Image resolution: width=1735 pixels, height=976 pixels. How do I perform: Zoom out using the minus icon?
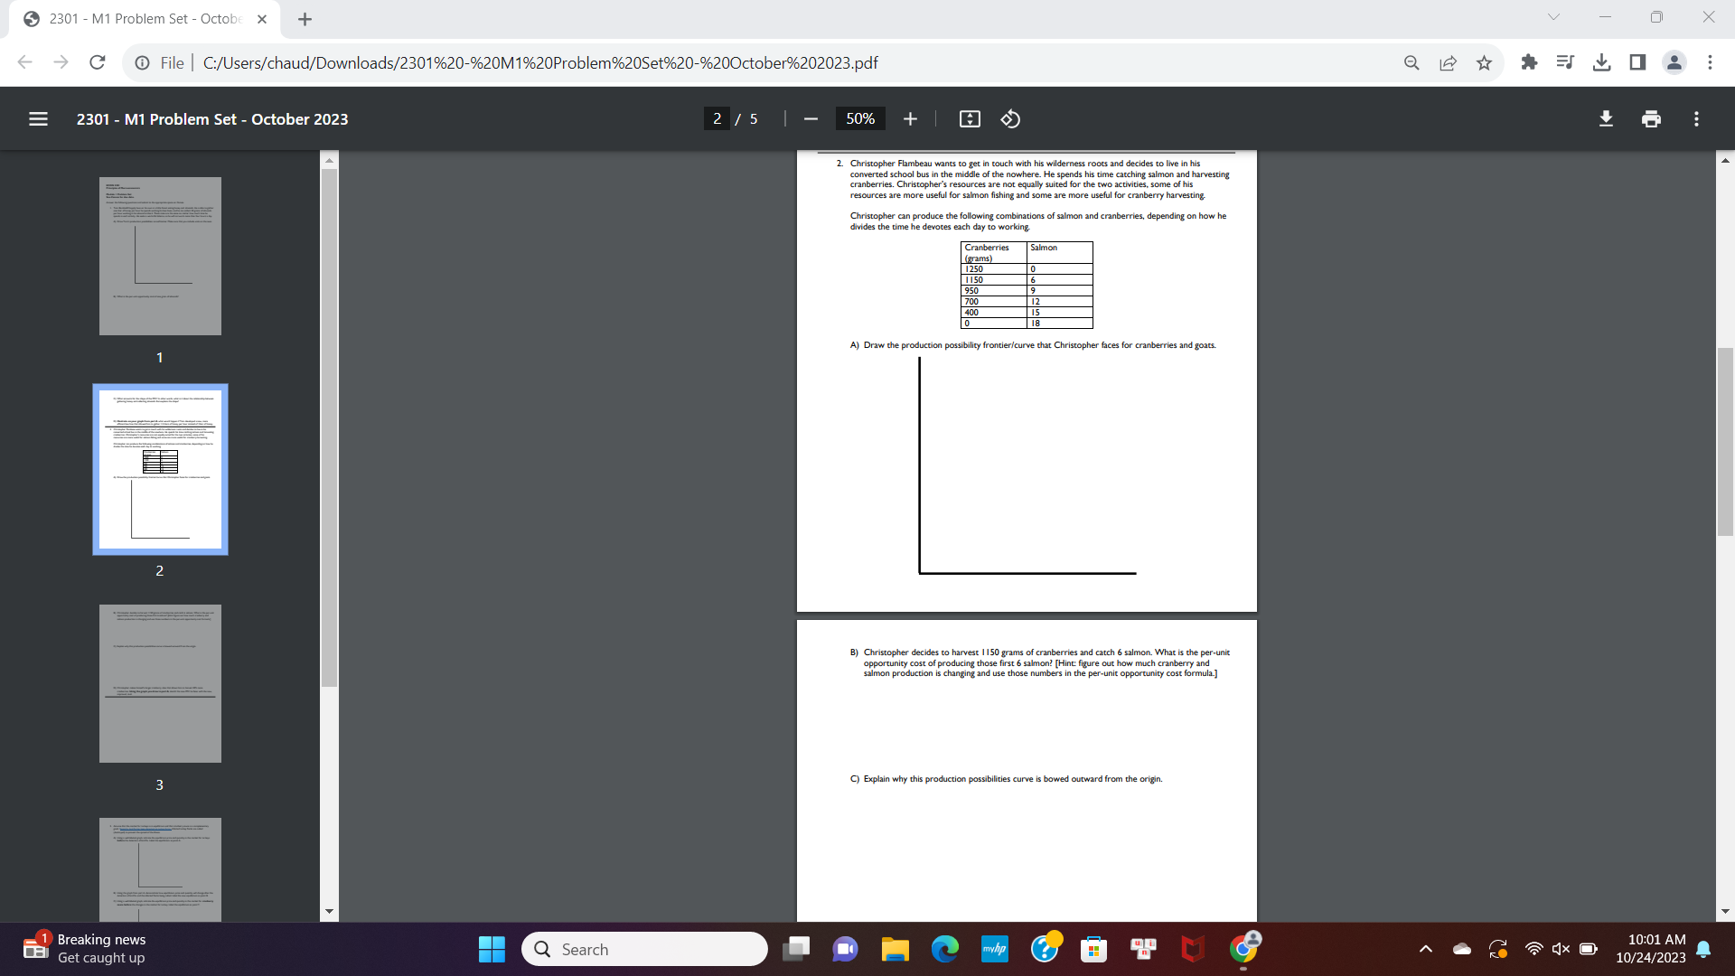(810, 118)
